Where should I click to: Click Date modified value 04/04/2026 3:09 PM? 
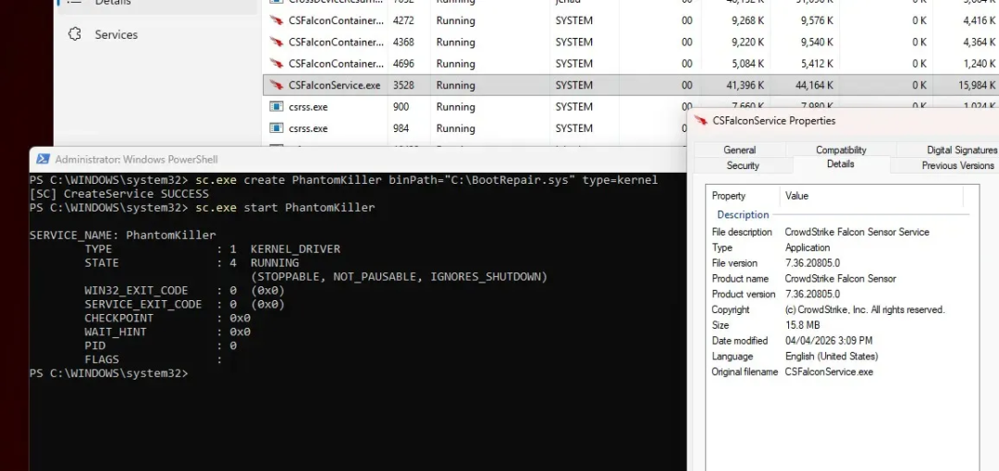pyautogui.click(x=829, y=341)
